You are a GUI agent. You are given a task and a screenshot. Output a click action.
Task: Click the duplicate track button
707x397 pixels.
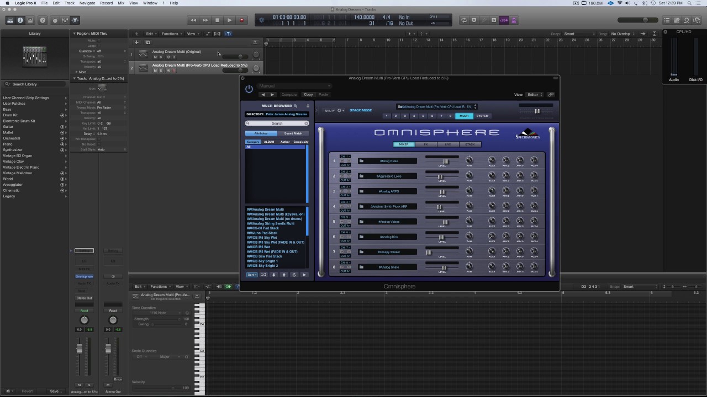(148, 42)
